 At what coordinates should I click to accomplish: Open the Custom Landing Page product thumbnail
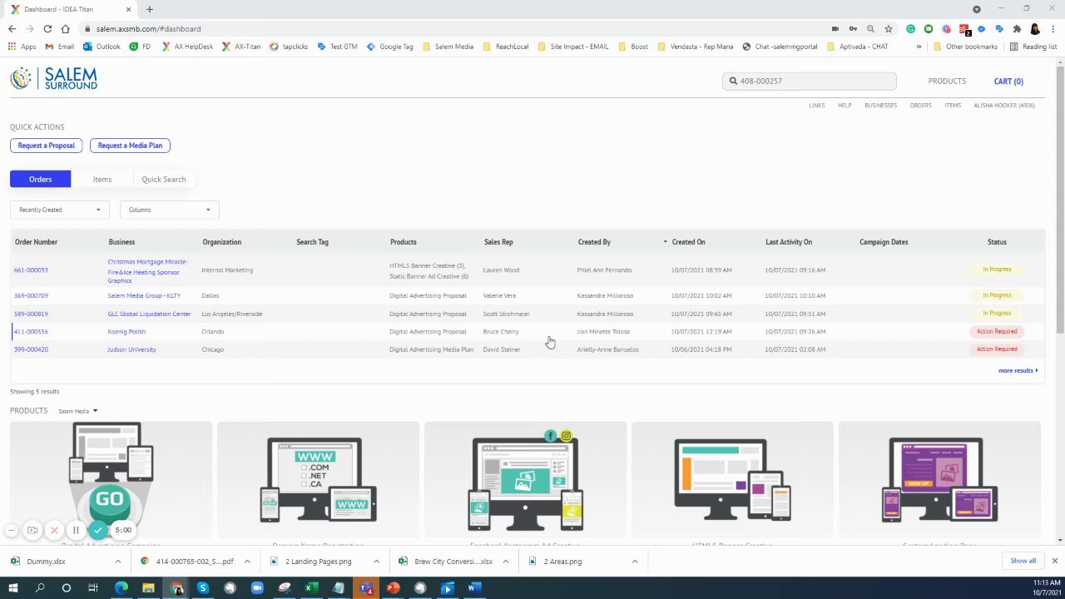(939, 481)
